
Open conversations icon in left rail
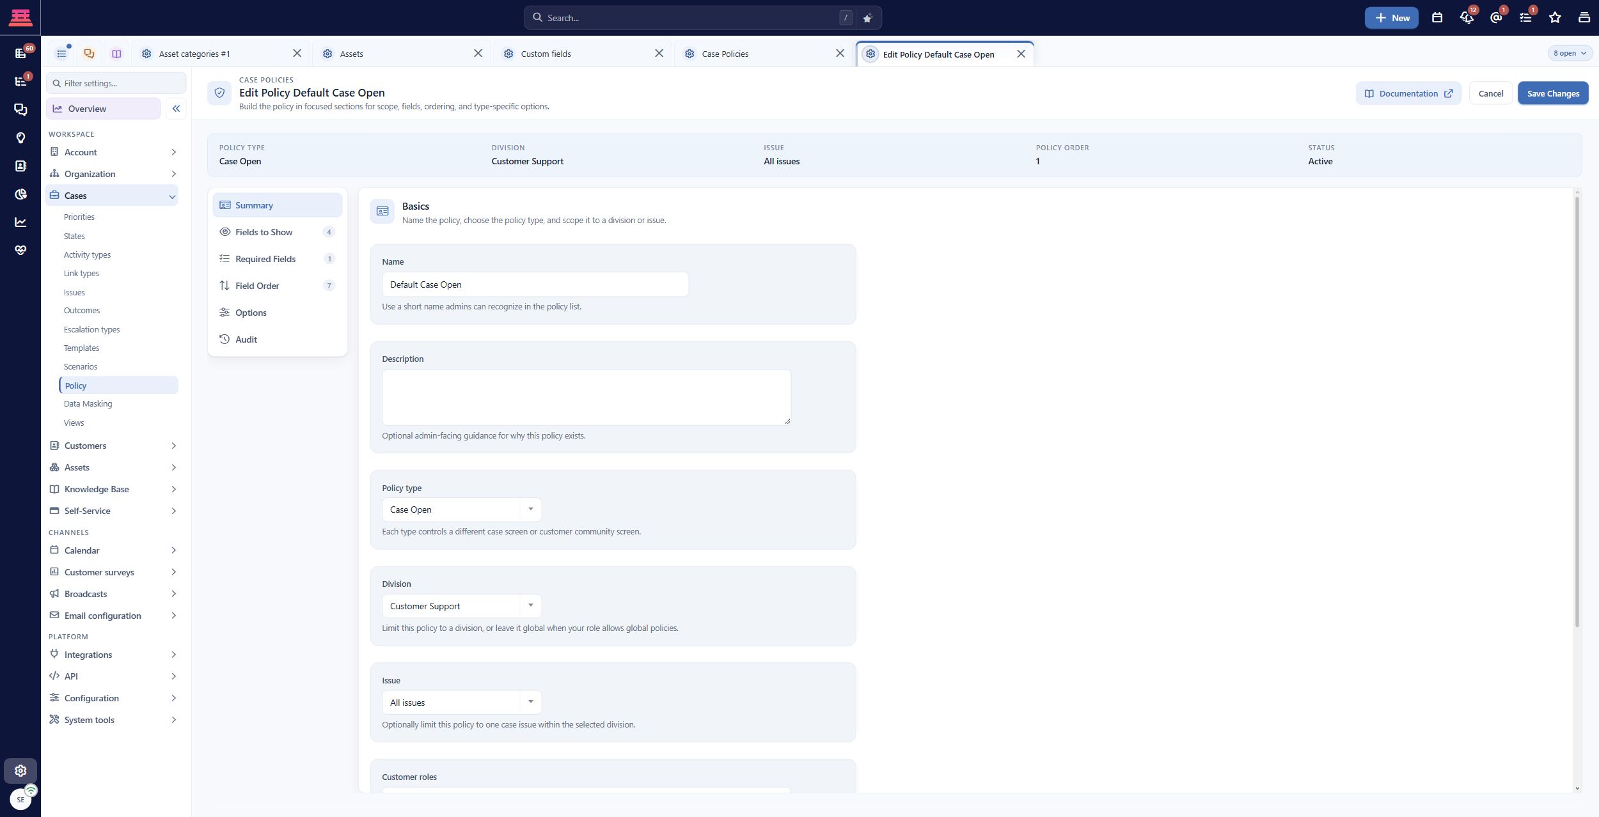(20, 110)
